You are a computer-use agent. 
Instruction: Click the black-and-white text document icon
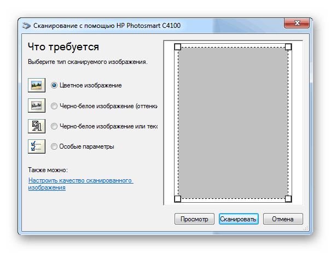point(36,126)
